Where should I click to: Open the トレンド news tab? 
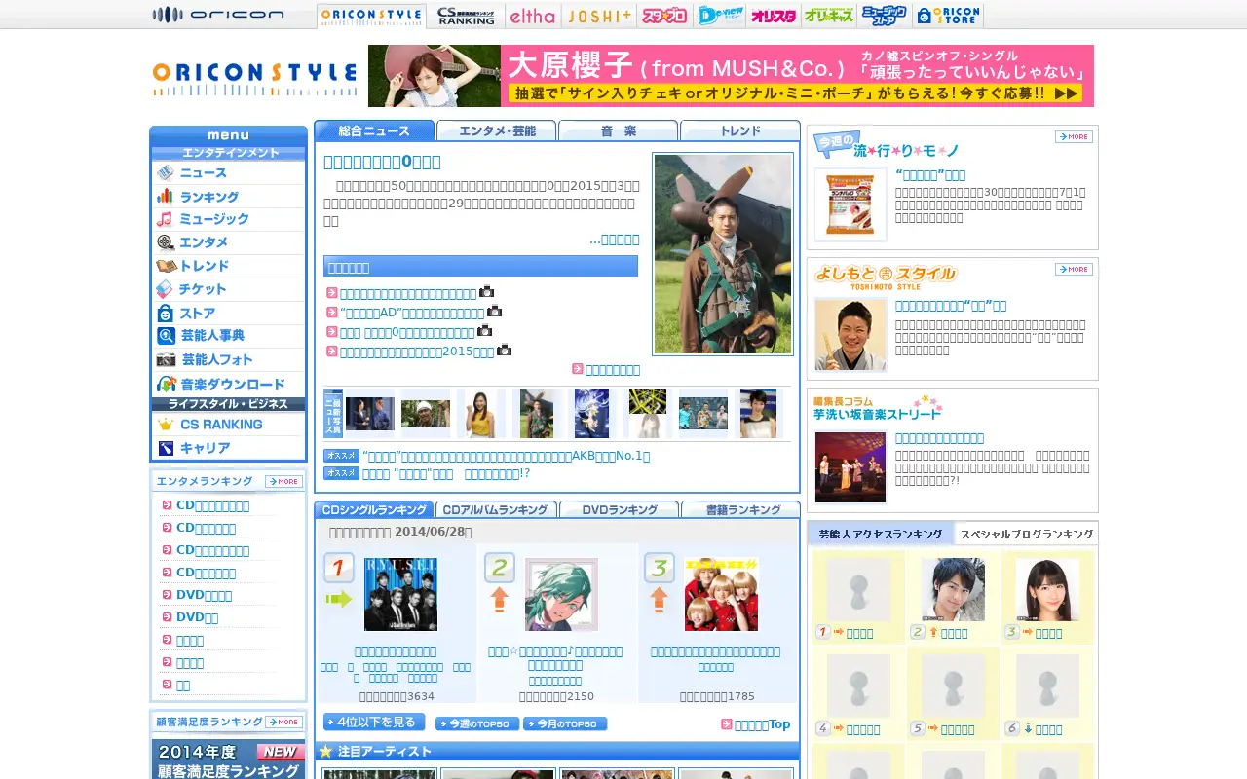740,130
